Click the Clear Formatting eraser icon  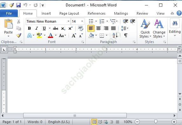pos(81,28)
